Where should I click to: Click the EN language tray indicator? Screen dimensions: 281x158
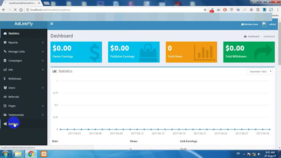pos(238,153)
